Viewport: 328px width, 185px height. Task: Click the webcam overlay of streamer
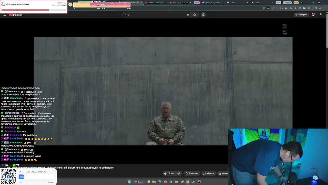(278, 156)
